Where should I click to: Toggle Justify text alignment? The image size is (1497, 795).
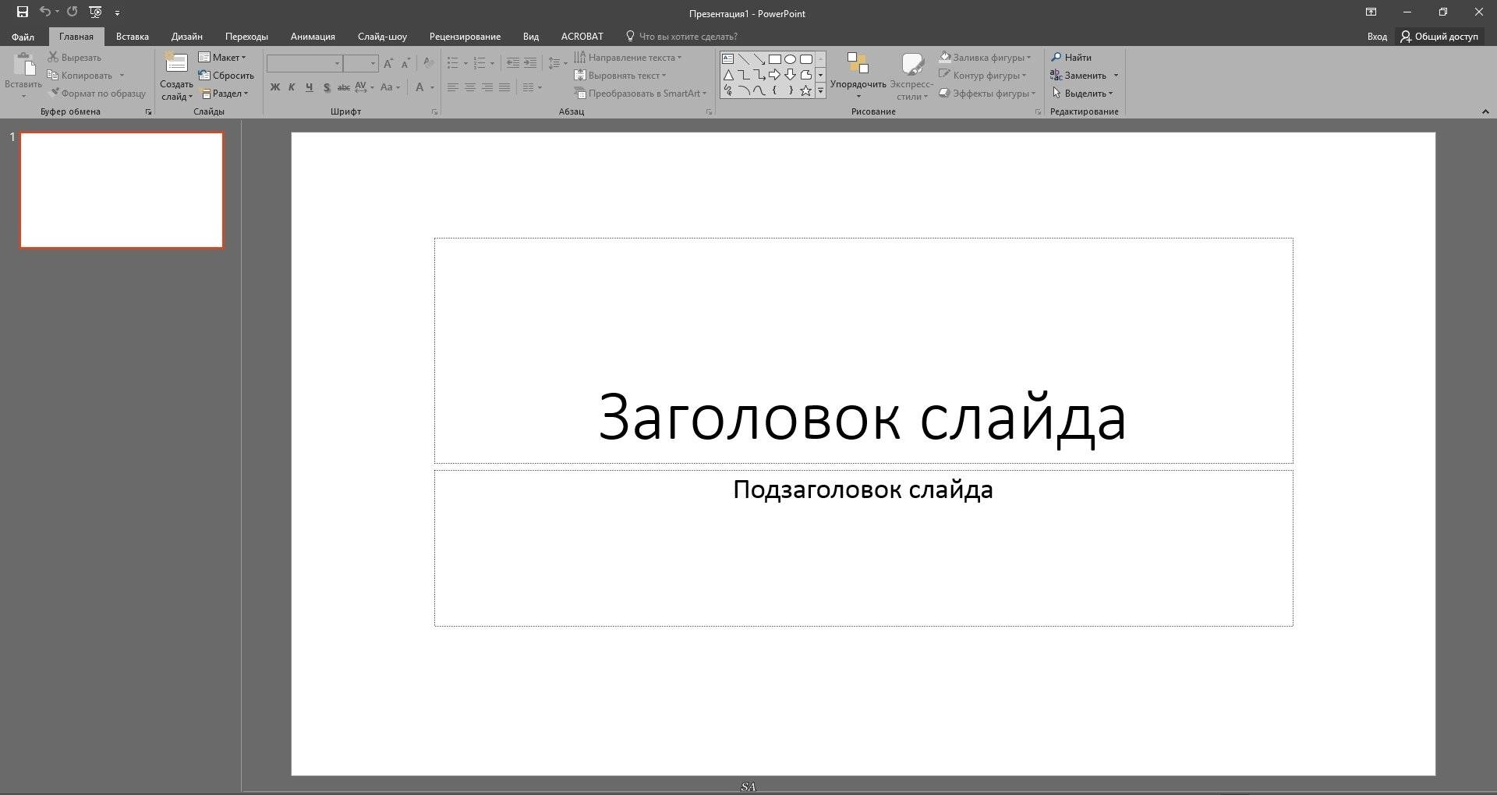[504, 87]
